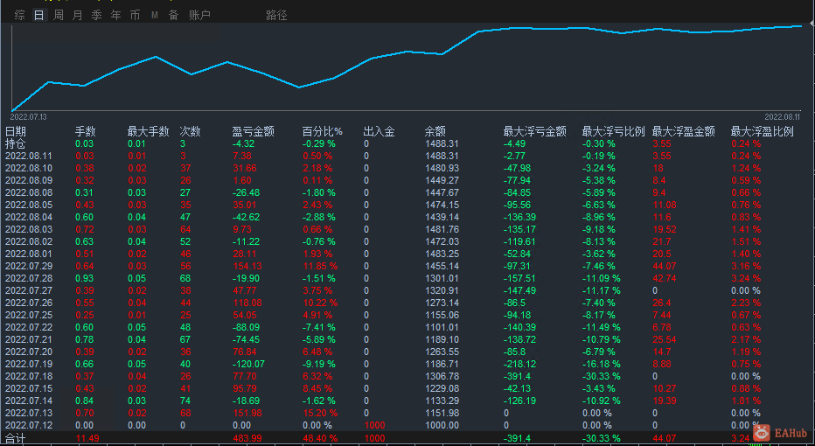Switch to the 季 quarterly tab
This screenshot has height=446, width=815.
point(97,15)
